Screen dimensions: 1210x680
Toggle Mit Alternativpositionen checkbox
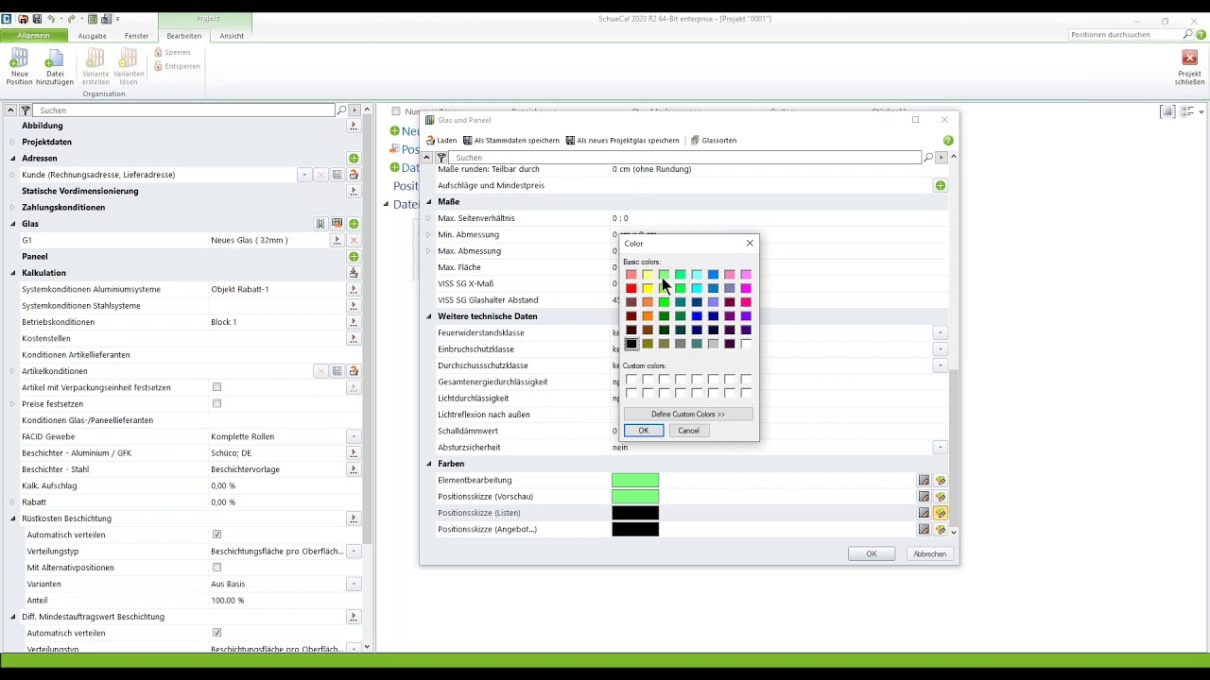click(216, 568)
